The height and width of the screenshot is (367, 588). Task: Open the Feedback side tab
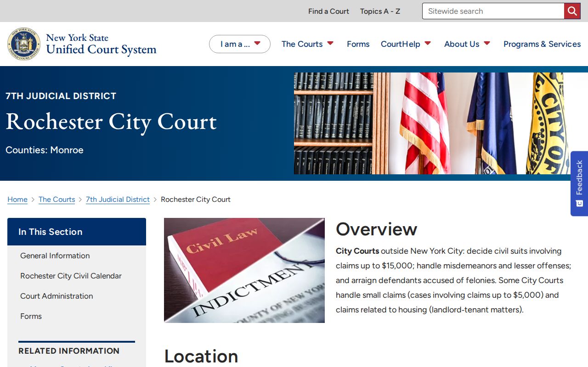tap(579, 183)
